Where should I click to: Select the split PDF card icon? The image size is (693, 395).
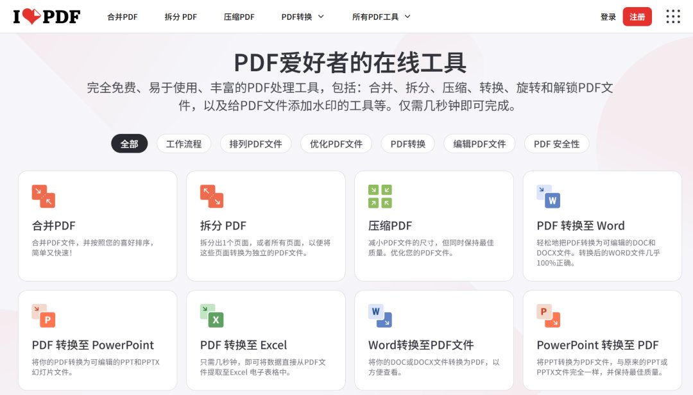210,196
